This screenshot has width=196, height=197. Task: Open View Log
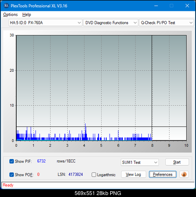click(134, 175)
